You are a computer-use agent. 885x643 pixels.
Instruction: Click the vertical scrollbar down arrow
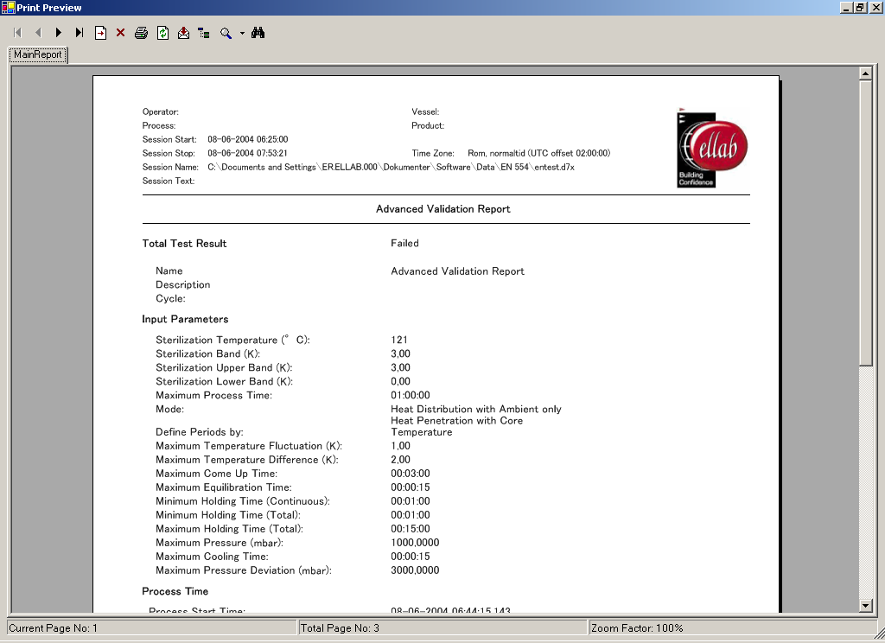click(866, 606)
